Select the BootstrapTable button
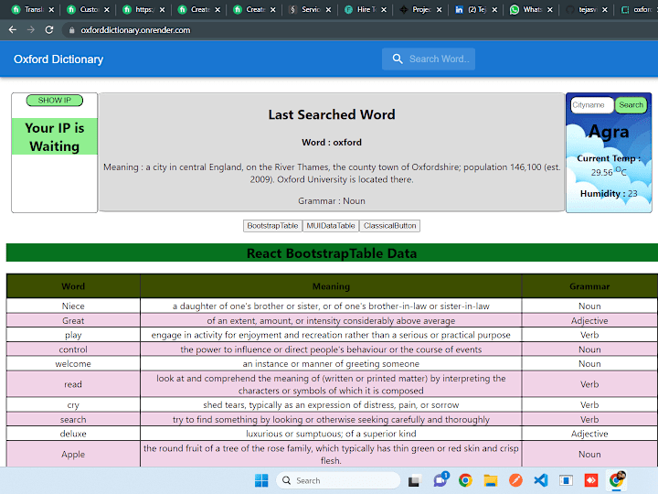The height and width of the screenshot is (494, 658). pos(272,226)
